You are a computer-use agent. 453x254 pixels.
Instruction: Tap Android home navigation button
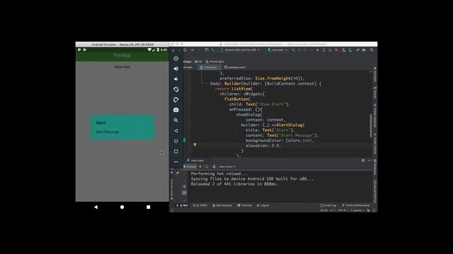(122, 207)
